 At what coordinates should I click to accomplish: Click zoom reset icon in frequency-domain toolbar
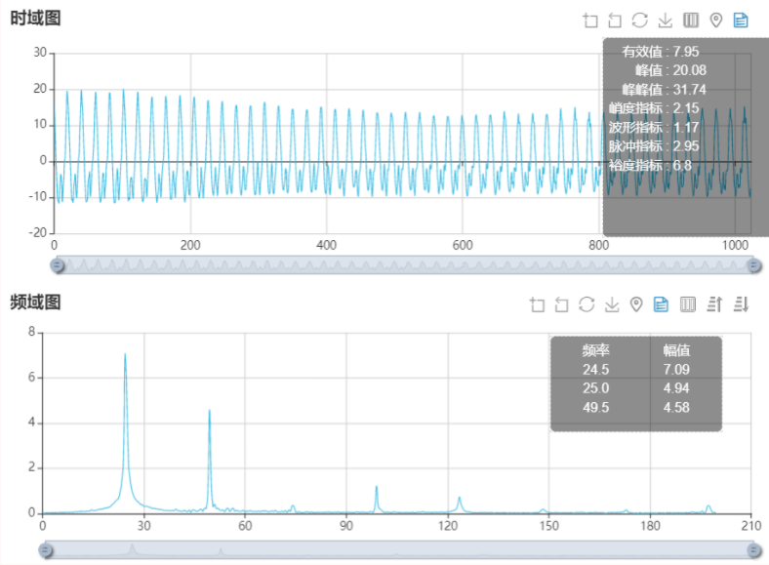point(561,304)
